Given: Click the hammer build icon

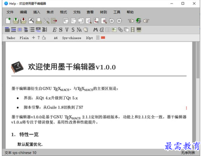Looking at the screenshot, I should point(31,21).
